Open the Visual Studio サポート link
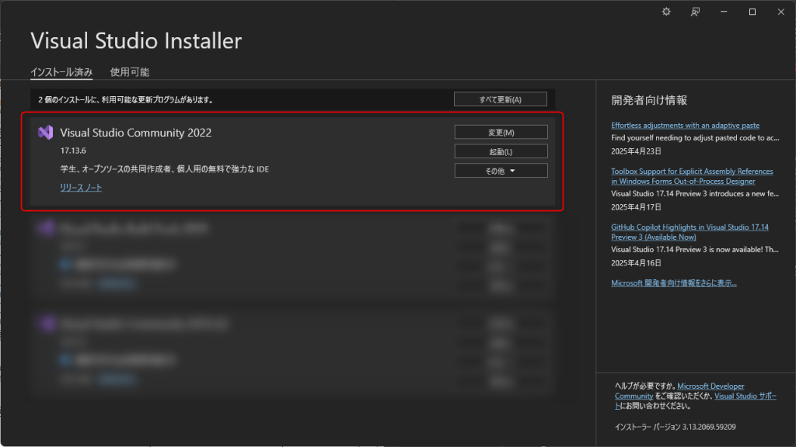 coord(745,396)
